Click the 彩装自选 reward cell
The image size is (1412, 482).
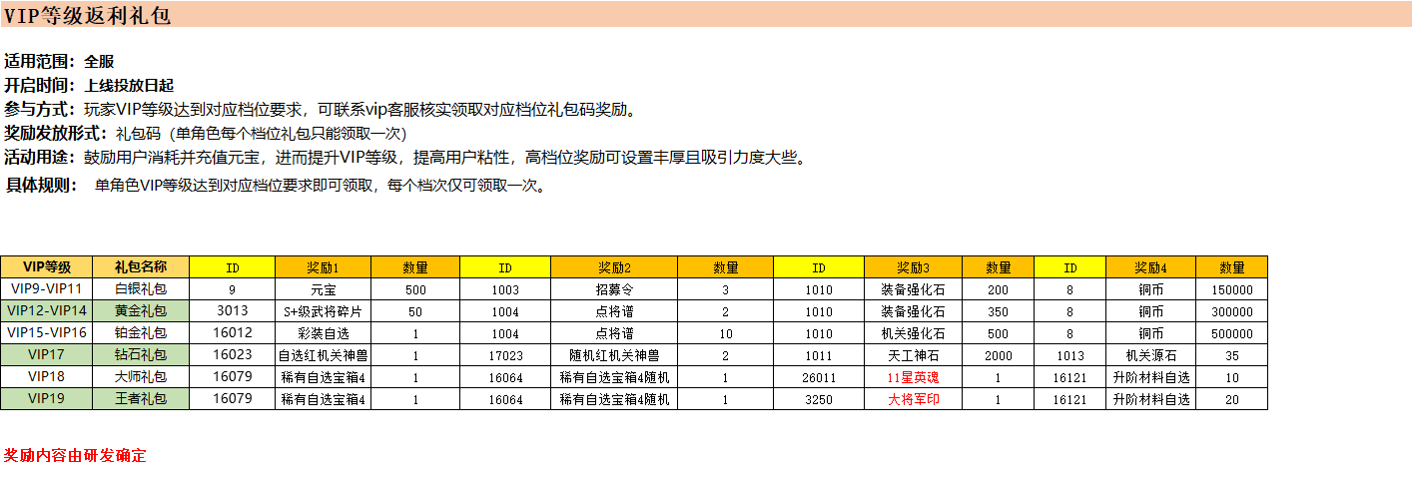click(x=323, y=333)
